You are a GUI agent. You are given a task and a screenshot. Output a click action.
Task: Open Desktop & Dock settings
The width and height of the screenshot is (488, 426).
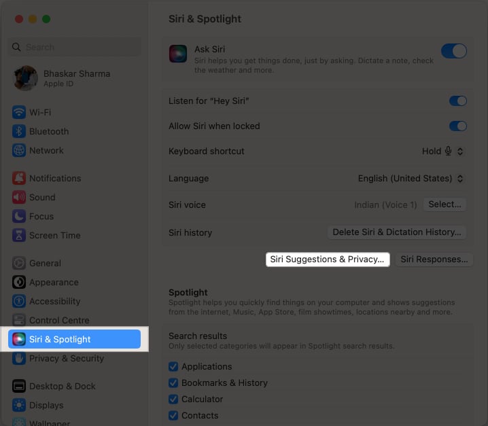click(74, 386)
